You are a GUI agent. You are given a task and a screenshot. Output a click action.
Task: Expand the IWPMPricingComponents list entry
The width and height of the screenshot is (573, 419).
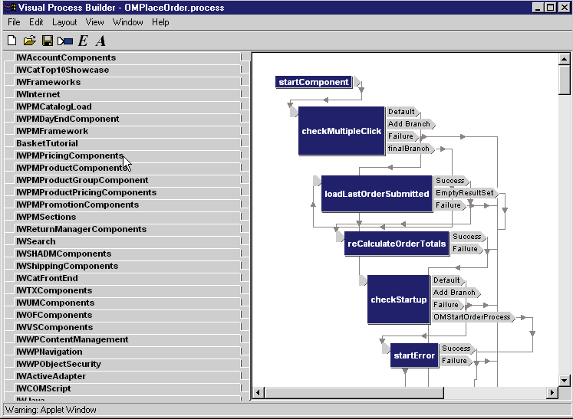coord(70,155)
